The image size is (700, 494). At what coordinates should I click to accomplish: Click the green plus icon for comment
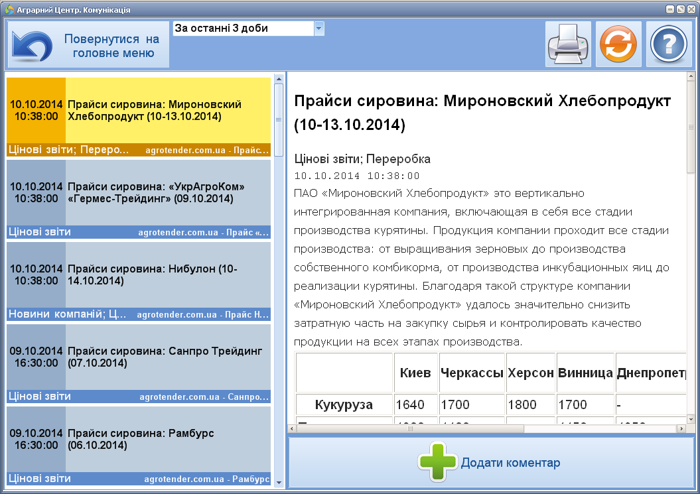437,462
